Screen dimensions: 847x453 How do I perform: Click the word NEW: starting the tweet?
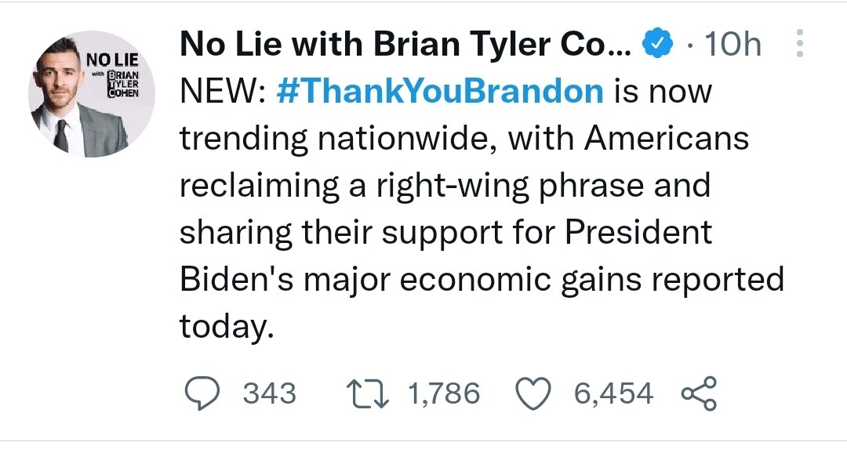pos(222,92)
